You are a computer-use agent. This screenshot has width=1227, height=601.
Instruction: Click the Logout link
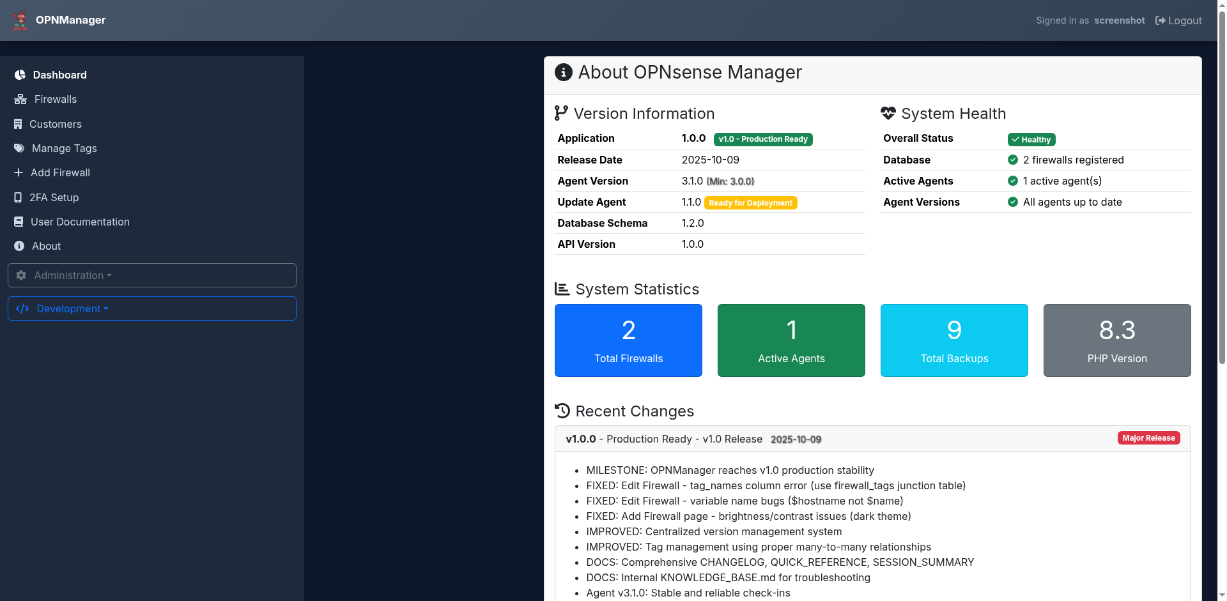1178,20
